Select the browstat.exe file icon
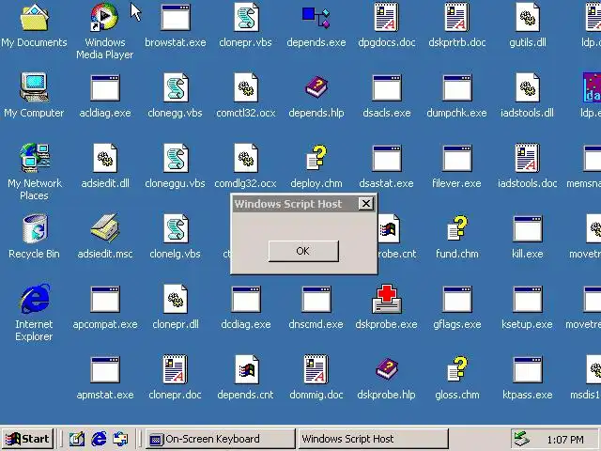The image size is (601, 451). coord(176,18)
